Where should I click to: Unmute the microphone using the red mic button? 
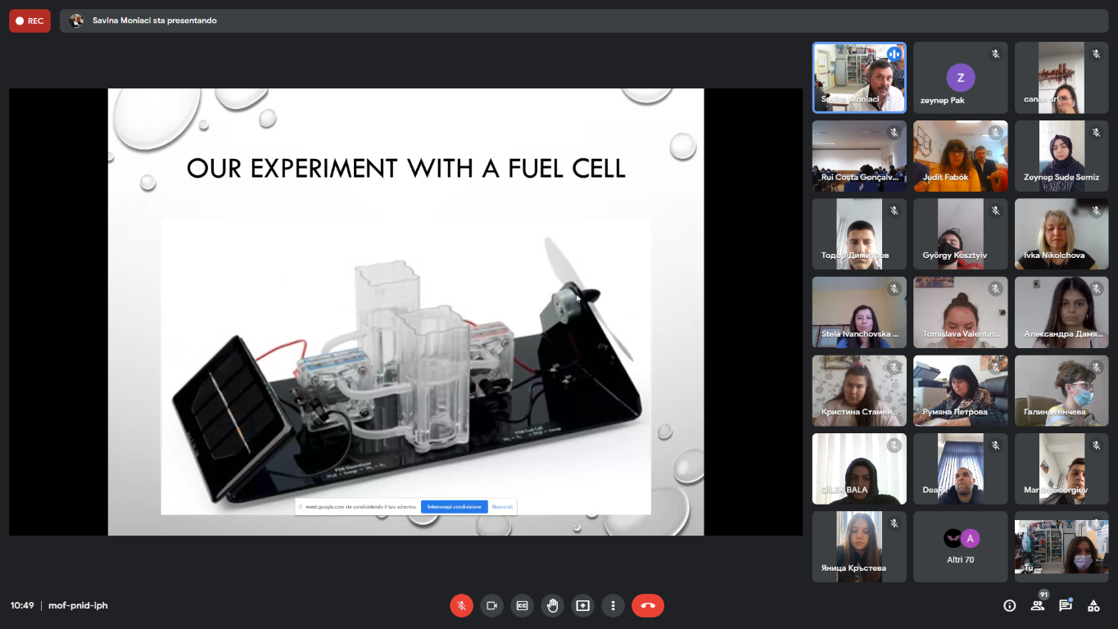(461, 605)
